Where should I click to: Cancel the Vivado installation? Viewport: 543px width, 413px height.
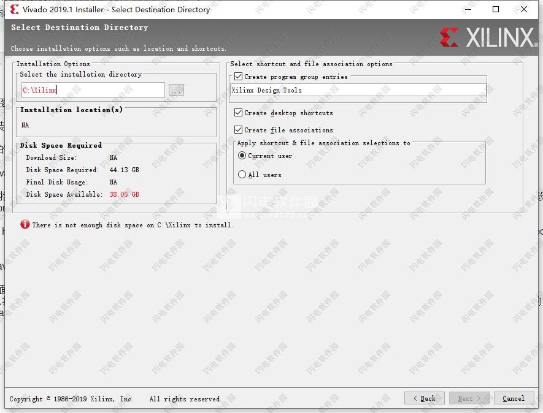(x=514, y=398)
